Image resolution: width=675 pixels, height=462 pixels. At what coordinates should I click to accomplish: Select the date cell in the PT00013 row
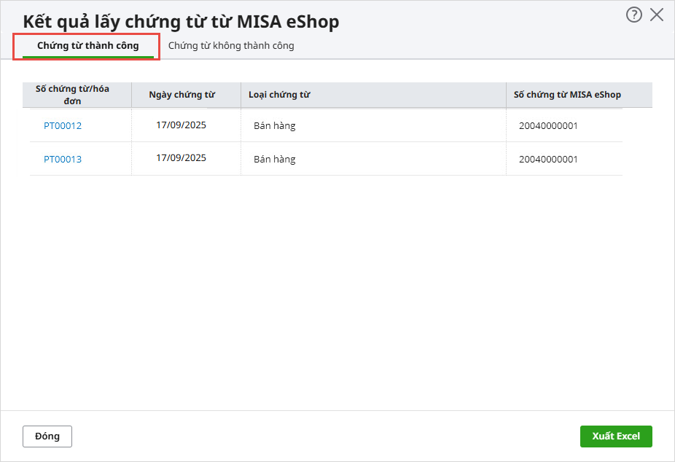[181, 158]
